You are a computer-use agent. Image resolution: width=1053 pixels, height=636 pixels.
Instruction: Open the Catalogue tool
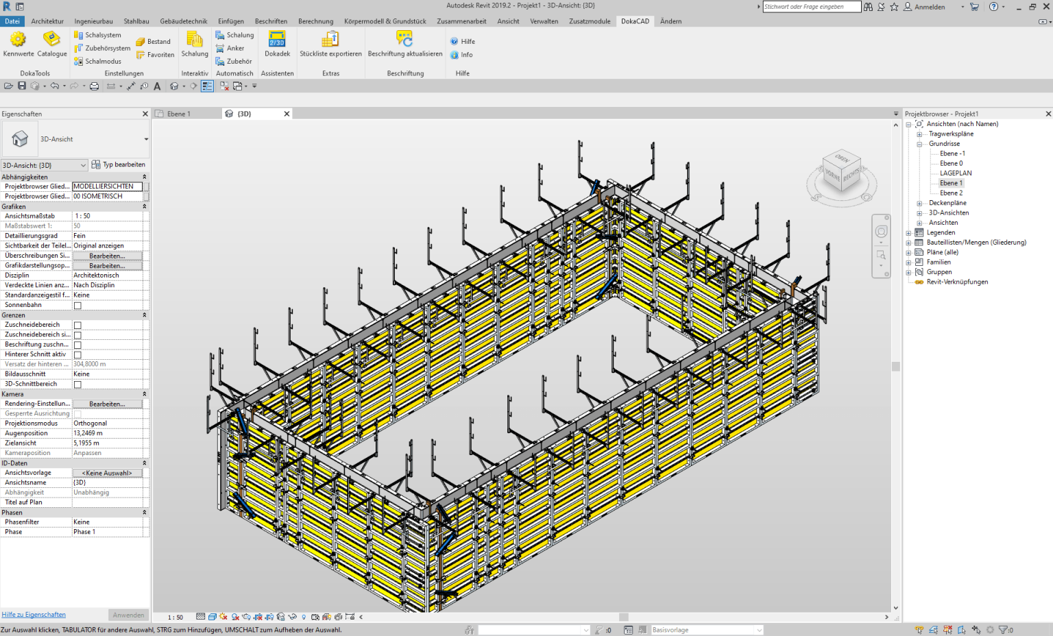(51, 43)
